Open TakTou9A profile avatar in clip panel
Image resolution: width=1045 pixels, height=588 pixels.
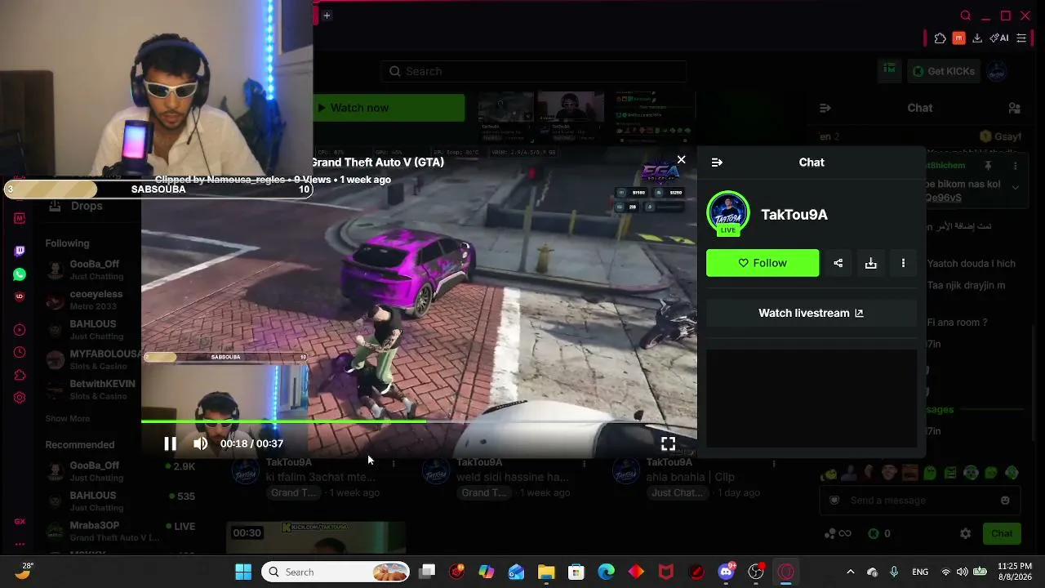(727, 213)
